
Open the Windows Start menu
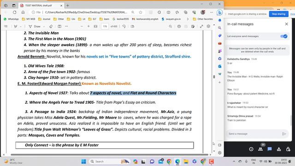click(x=83, y=161)
